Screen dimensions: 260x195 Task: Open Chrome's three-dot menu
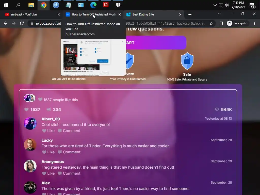254,23
